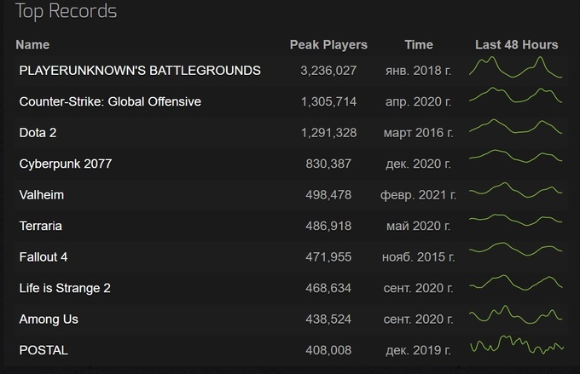Open the Among Us entry

click(x=49, y=319)
